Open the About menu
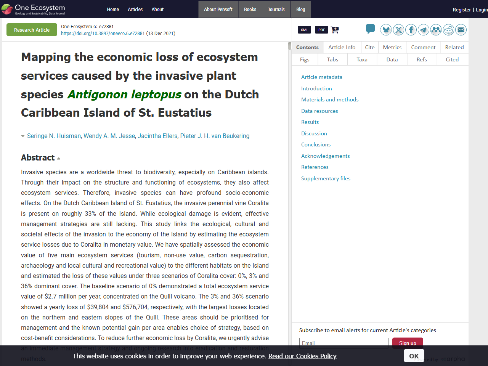 pyautogui.click(x=157, y=9)
